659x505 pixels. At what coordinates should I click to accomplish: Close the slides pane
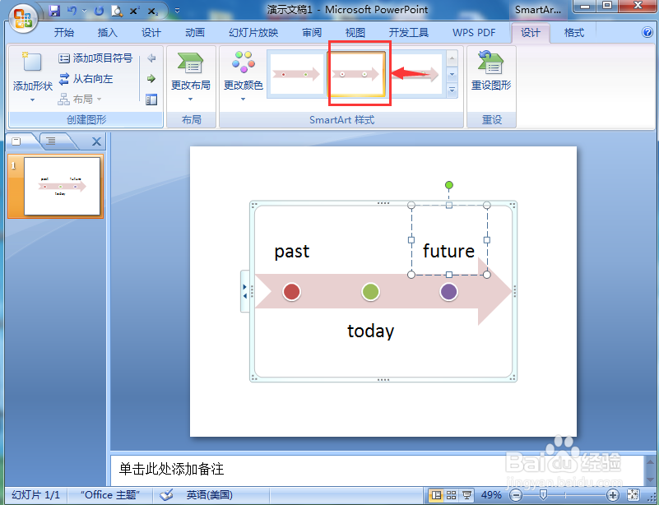point(96,142)
